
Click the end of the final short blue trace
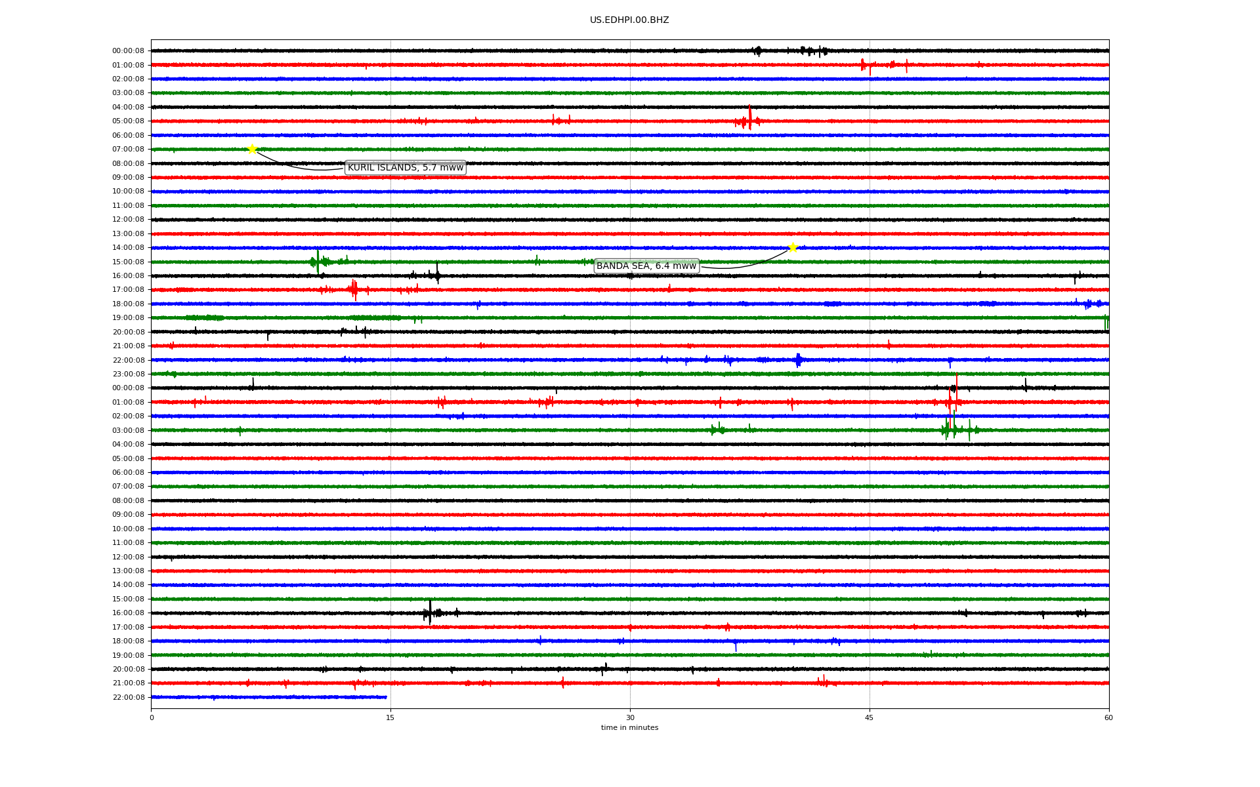[x=386, y=697]
